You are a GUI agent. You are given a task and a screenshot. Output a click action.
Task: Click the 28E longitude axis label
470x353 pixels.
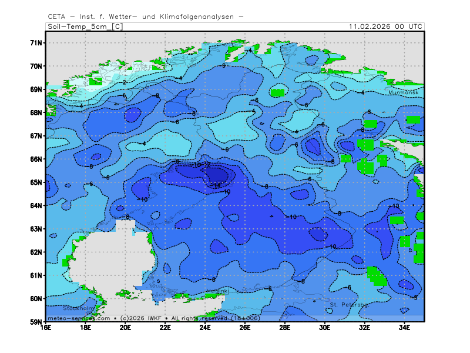(284, 327)
